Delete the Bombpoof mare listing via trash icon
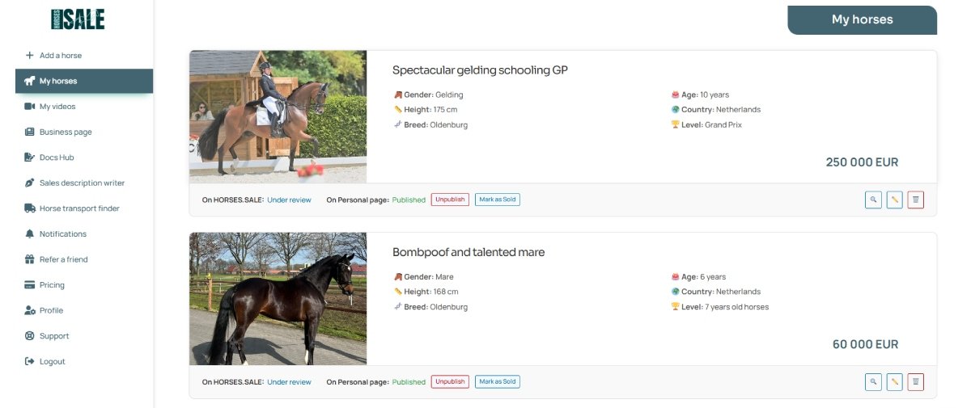The height and width of the screenshot is (408, 971). click(915, 382)
